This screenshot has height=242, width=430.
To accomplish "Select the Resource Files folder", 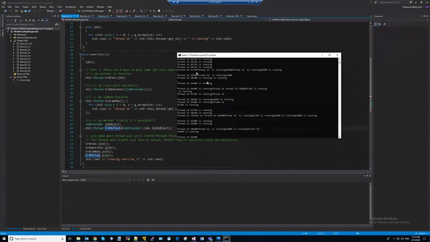I will coord(23,74).
